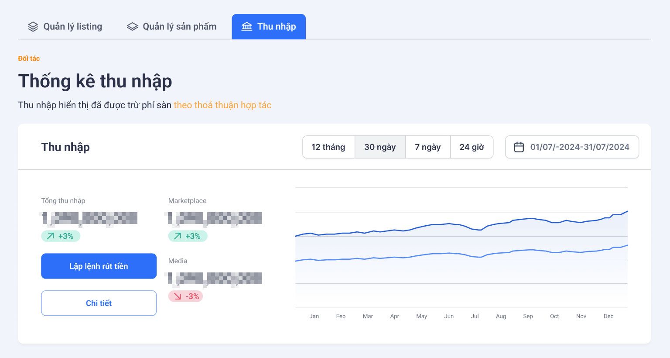Open the Quản lý listing tab
Viewport: 670px width, 358px height.
[x=65, y=27]
